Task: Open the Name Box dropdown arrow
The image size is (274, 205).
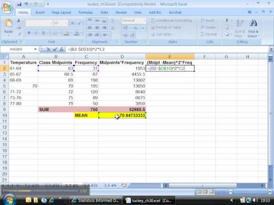Action: [35, 49]
